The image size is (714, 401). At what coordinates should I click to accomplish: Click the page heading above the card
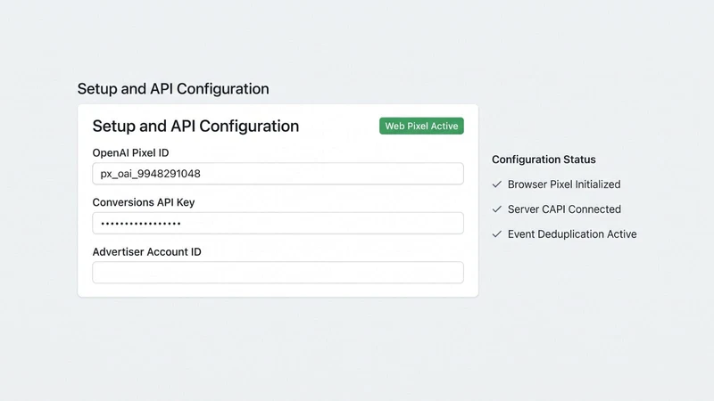pos(173,88)
